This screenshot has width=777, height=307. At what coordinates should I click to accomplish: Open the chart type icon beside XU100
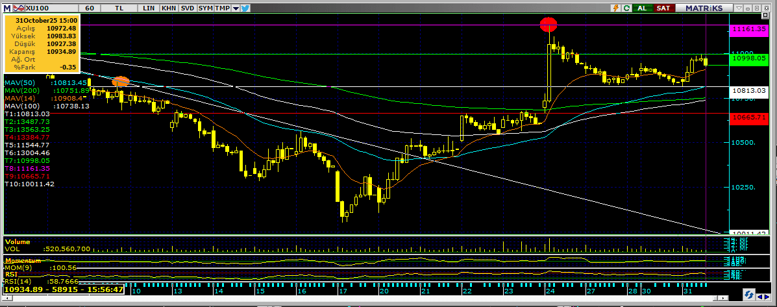coord(19,8)
